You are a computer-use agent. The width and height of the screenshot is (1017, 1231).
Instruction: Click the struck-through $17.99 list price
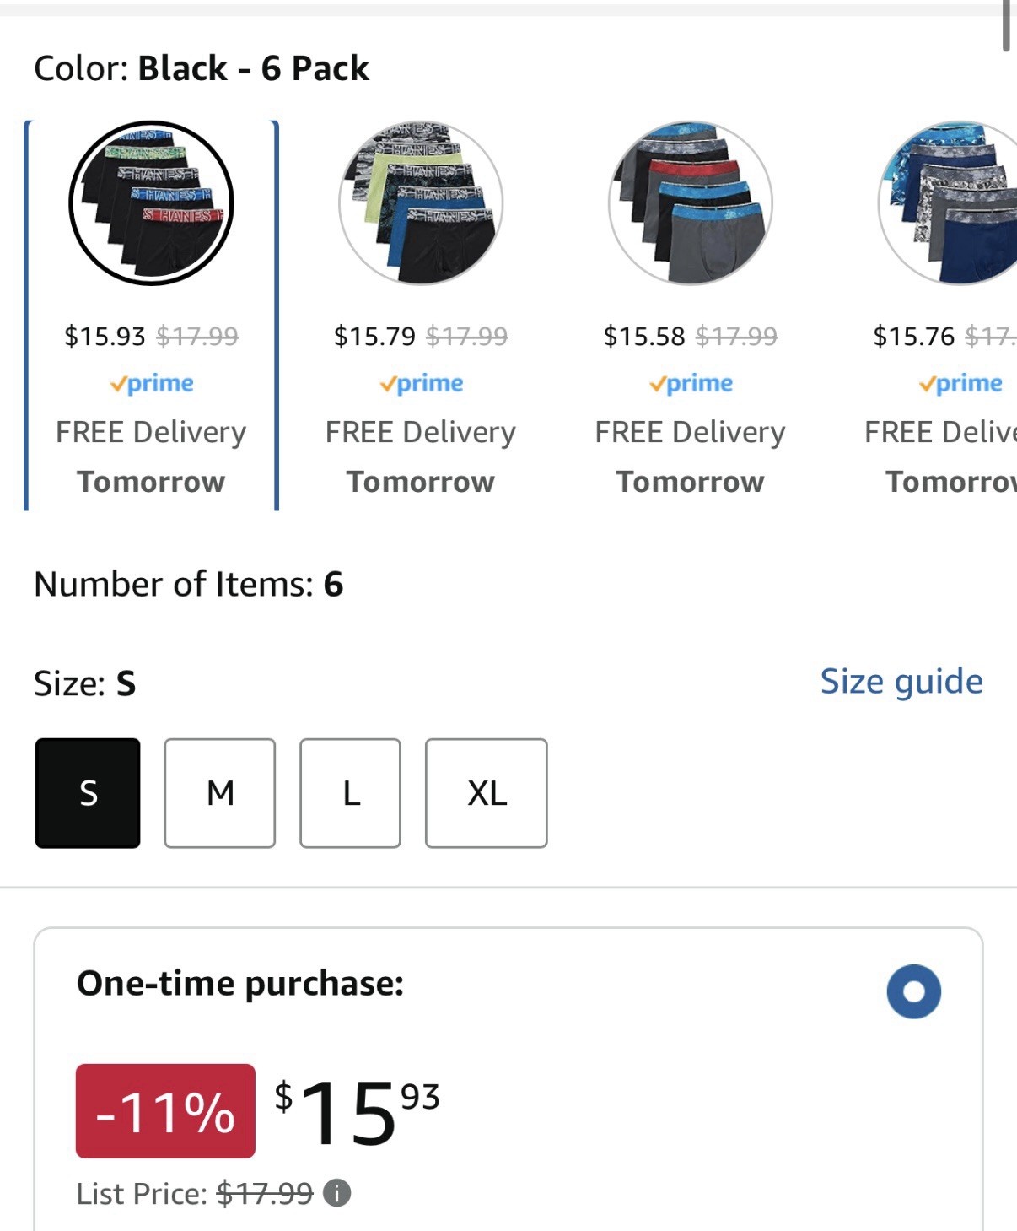click(x=265, y=1194)
